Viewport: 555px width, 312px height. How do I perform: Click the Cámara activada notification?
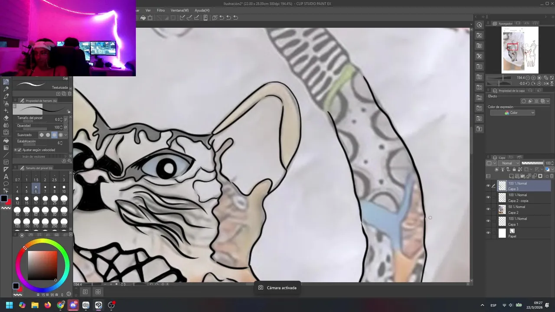277,288
